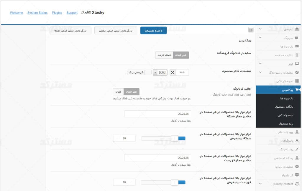Open بایگانی محصول submenu item
This screenshot has width=302, height=191.
point(284,107)
